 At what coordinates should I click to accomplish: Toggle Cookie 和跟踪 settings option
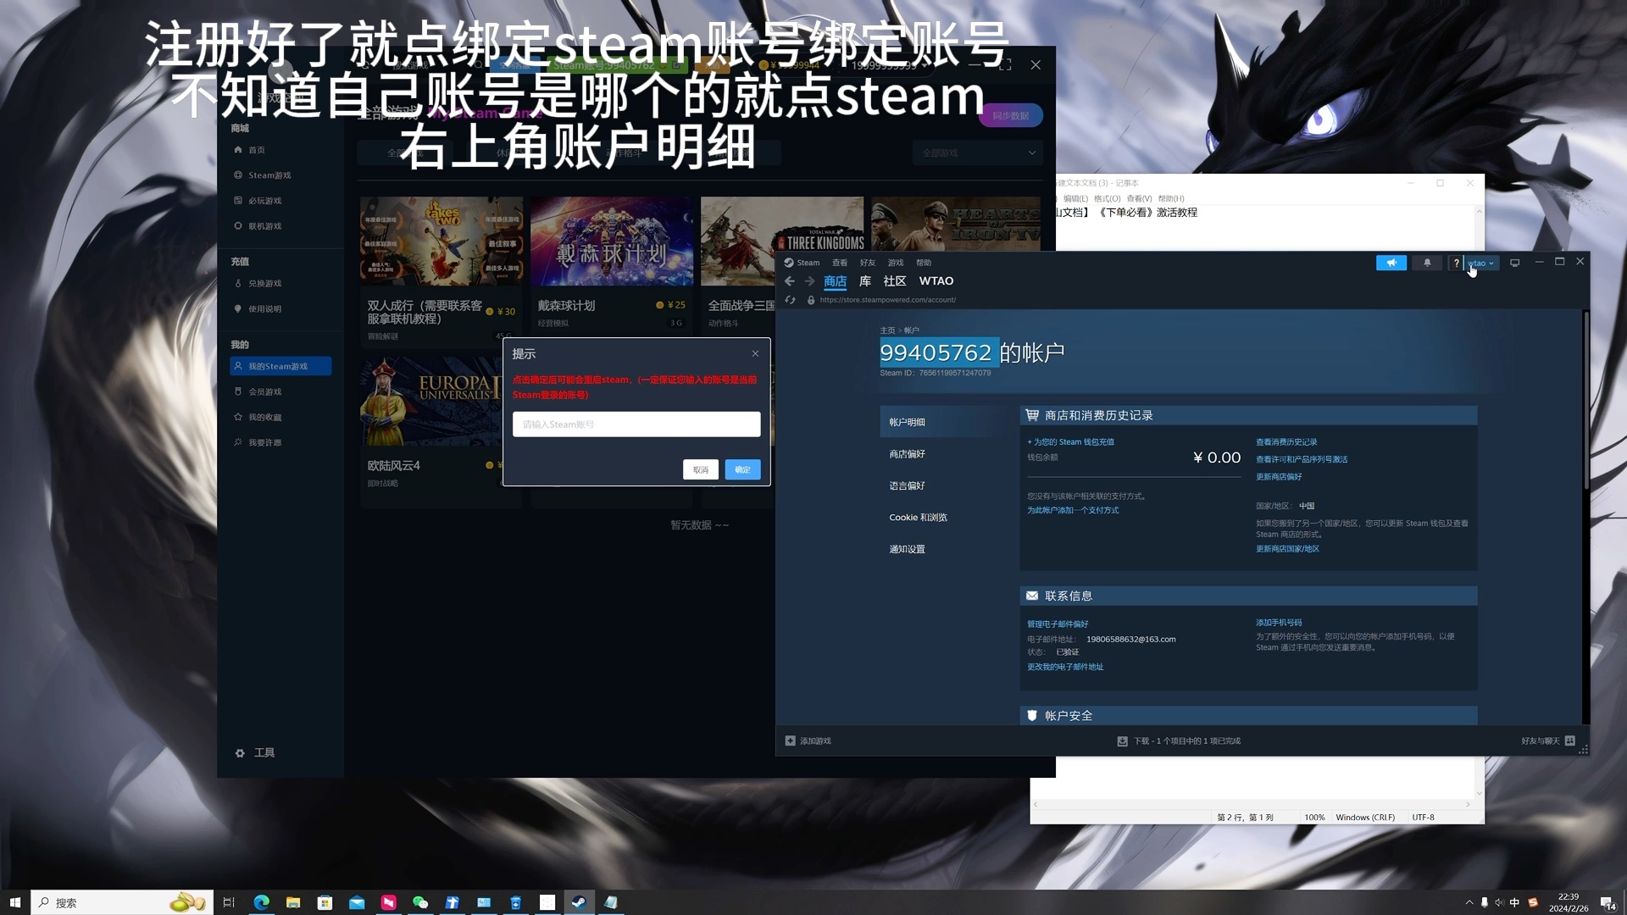(919, 516)
